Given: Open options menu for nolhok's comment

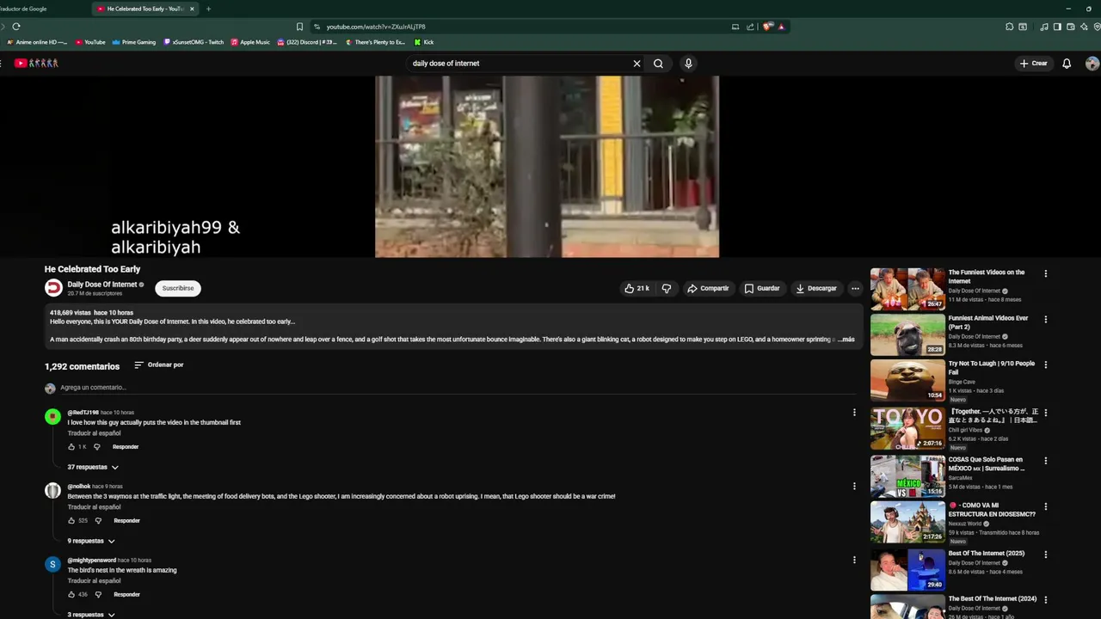Looking at the screenshot, I should coord(854,487).
